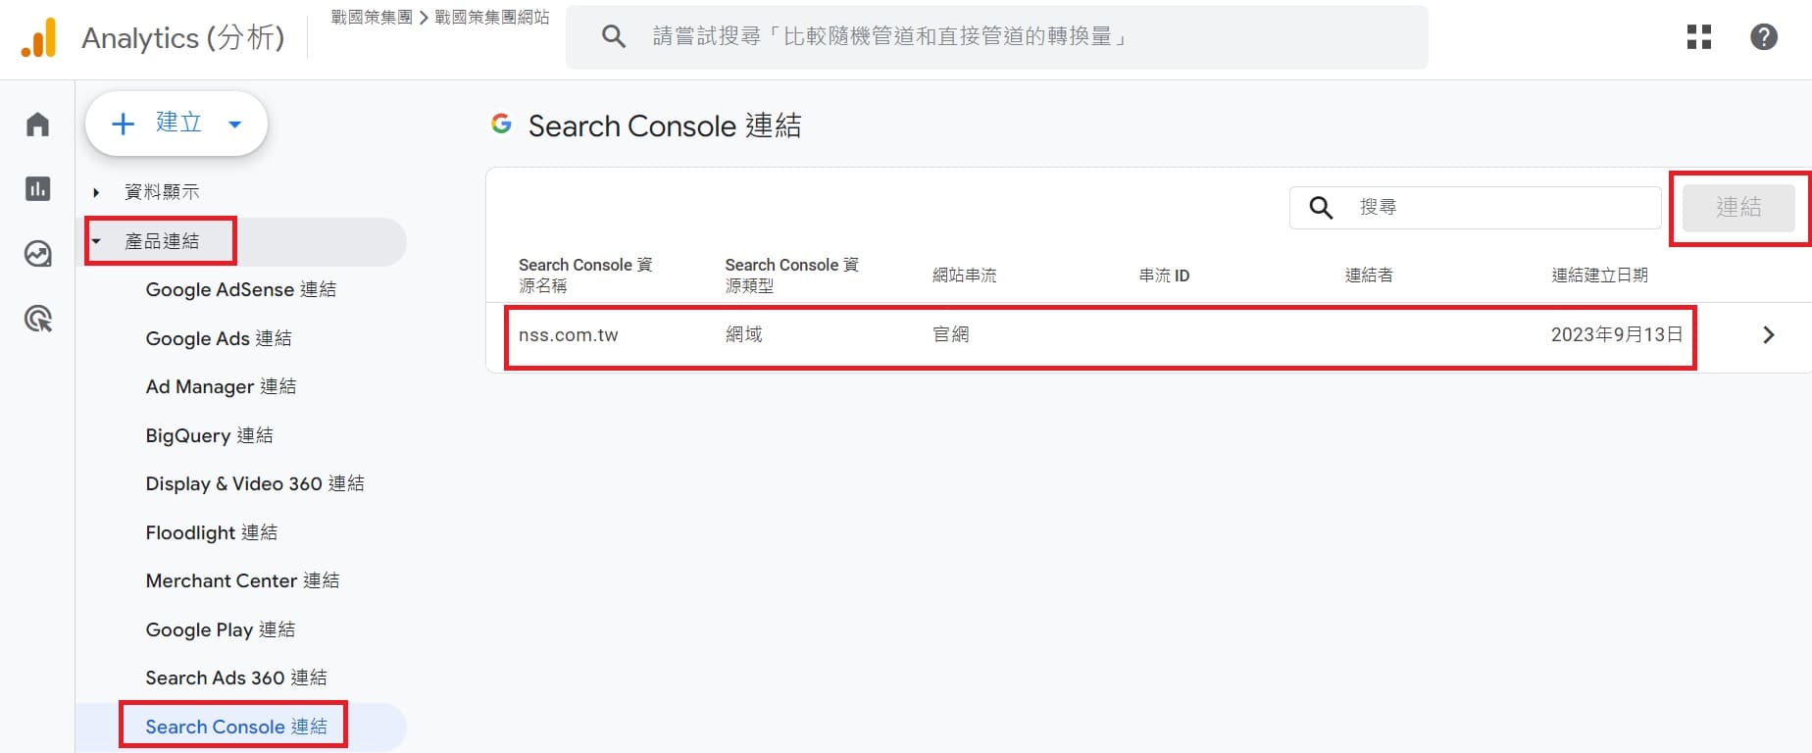Click Search Console 連結 page title

(665, 125)
